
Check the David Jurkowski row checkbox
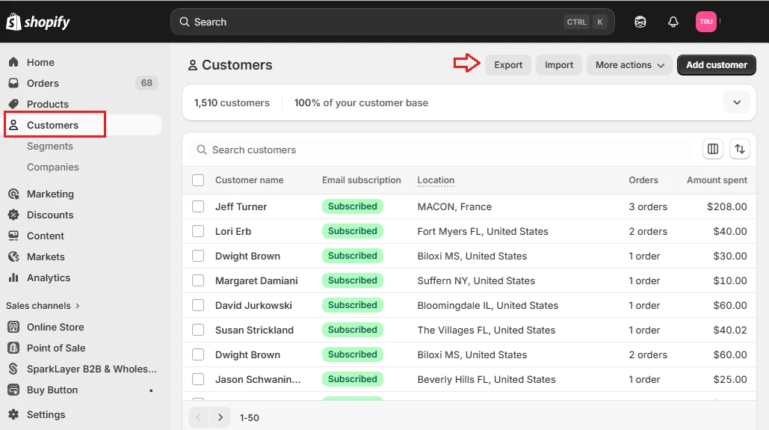[198, 305]
